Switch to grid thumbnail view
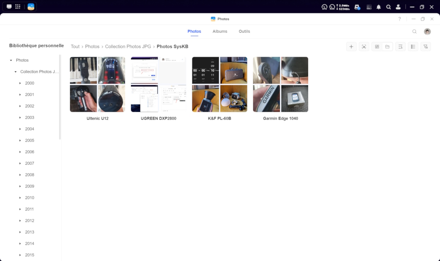Image resolution: width=440 pixels, height=261 pixels. [377, 46]
